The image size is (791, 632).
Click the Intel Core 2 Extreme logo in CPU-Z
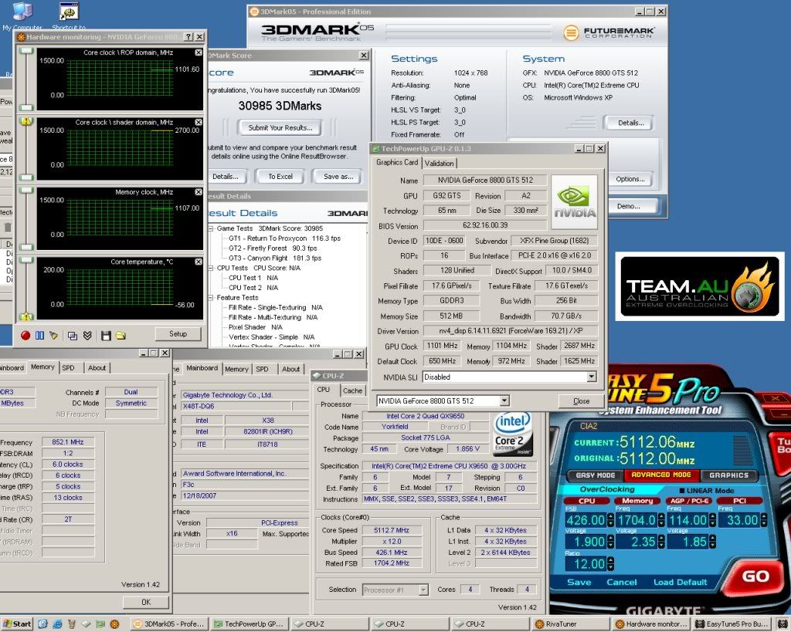[513, 434]
